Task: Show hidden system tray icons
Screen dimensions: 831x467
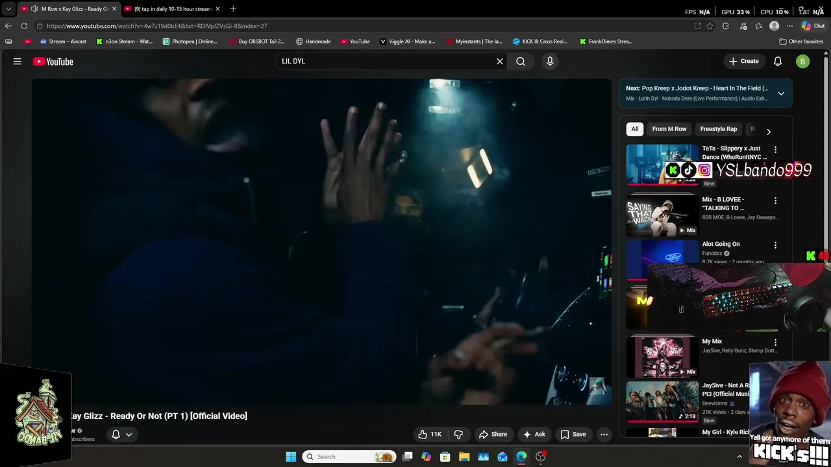Action: tap(739, 457)
